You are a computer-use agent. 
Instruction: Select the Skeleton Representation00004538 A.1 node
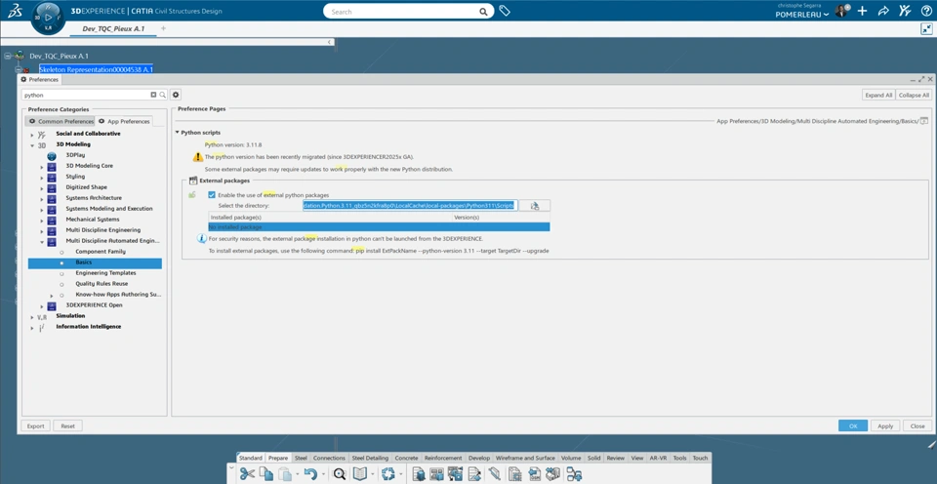[x=97, y=69]
